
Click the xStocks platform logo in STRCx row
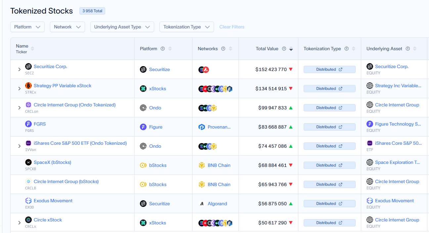click(x=143, y=89)
